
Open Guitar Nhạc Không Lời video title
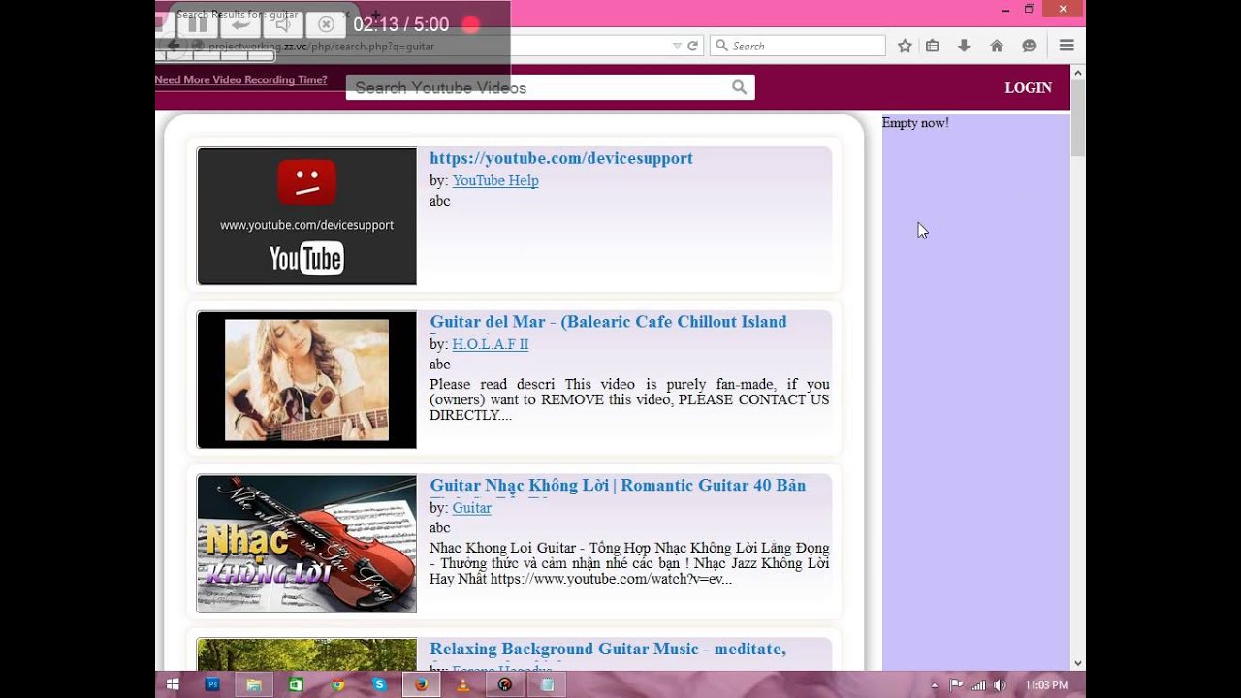tap(618, 486)
